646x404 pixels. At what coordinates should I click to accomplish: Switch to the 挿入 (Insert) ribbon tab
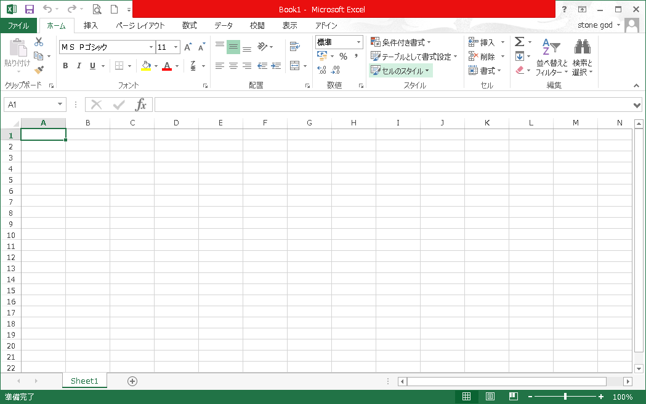pyautogui.click(x=91, y=25)
